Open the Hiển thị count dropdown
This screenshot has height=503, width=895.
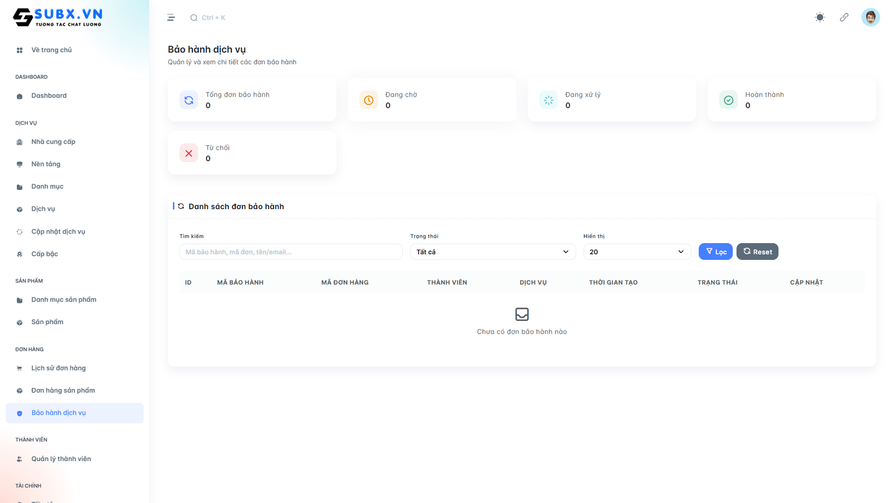[637, 252]
